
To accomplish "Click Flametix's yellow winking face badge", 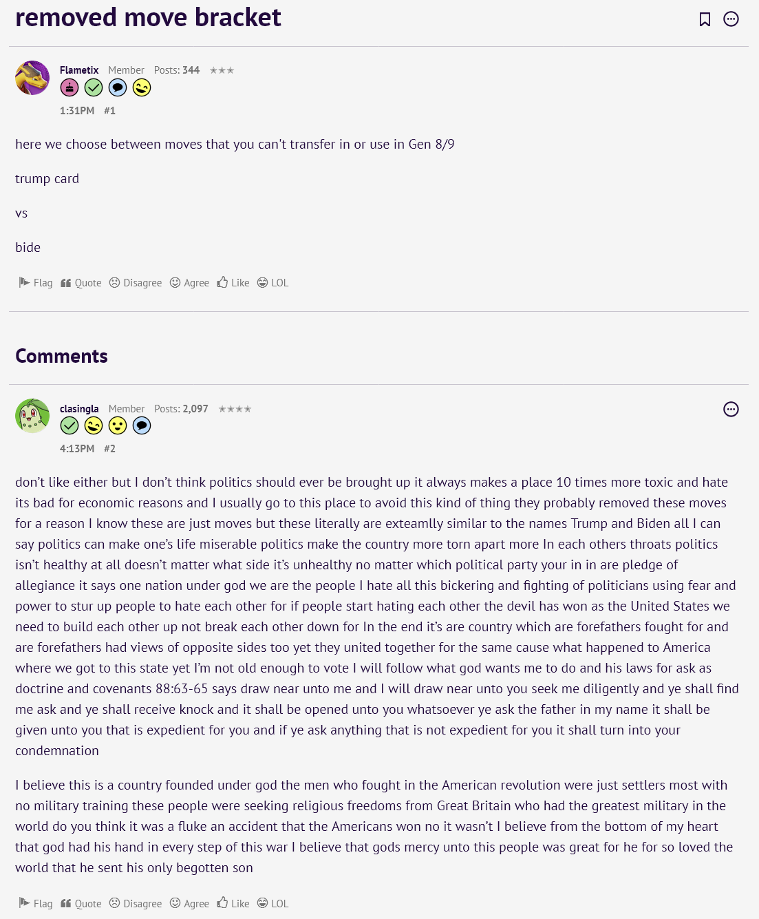I will 142,87.
